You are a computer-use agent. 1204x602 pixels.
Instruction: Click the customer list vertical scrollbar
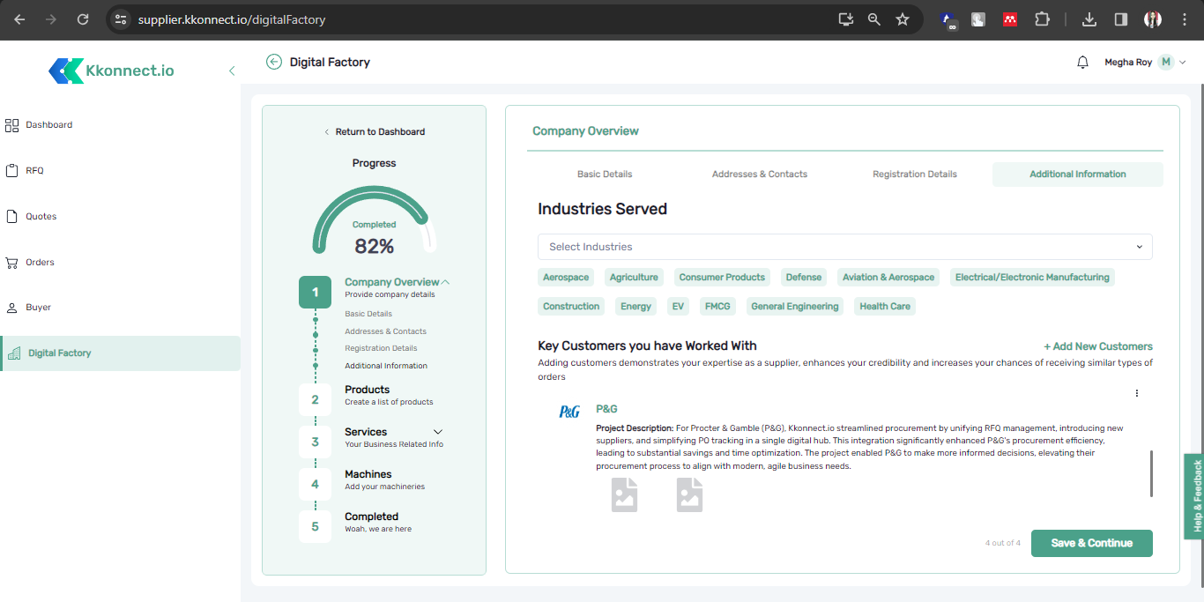[x=1151, y=473]
